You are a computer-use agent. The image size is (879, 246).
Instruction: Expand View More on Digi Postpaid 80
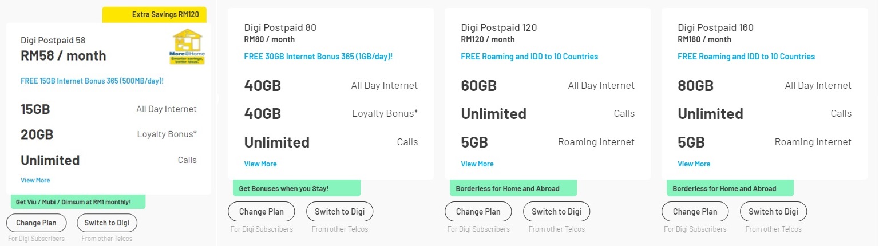point(260,164)
